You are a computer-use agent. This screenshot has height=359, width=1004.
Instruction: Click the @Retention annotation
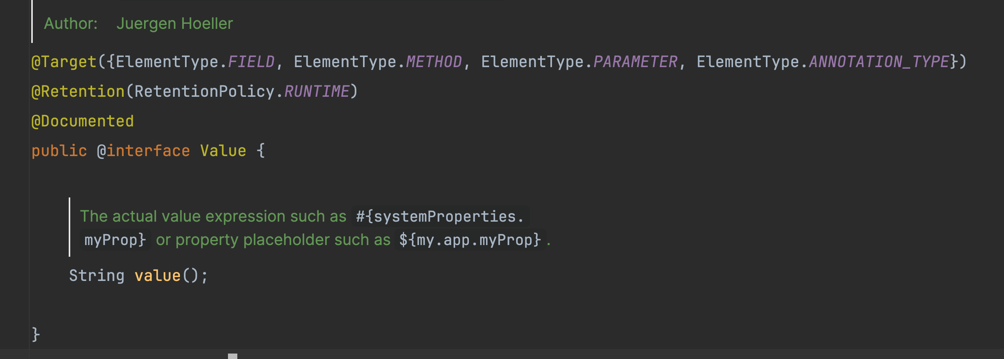[x=78, y=91]
